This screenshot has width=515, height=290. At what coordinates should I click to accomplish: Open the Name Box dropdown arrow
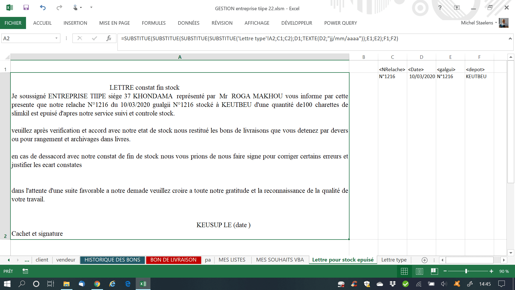pos(56,38)
